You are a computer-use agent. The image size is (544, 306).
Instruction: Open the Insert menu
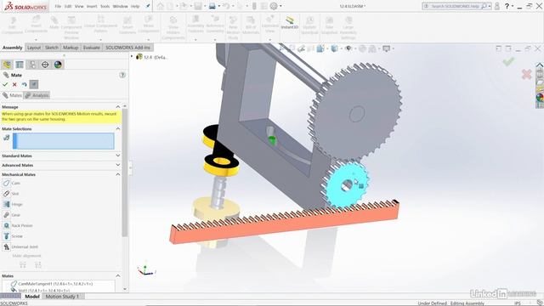(x=92, y=6)
